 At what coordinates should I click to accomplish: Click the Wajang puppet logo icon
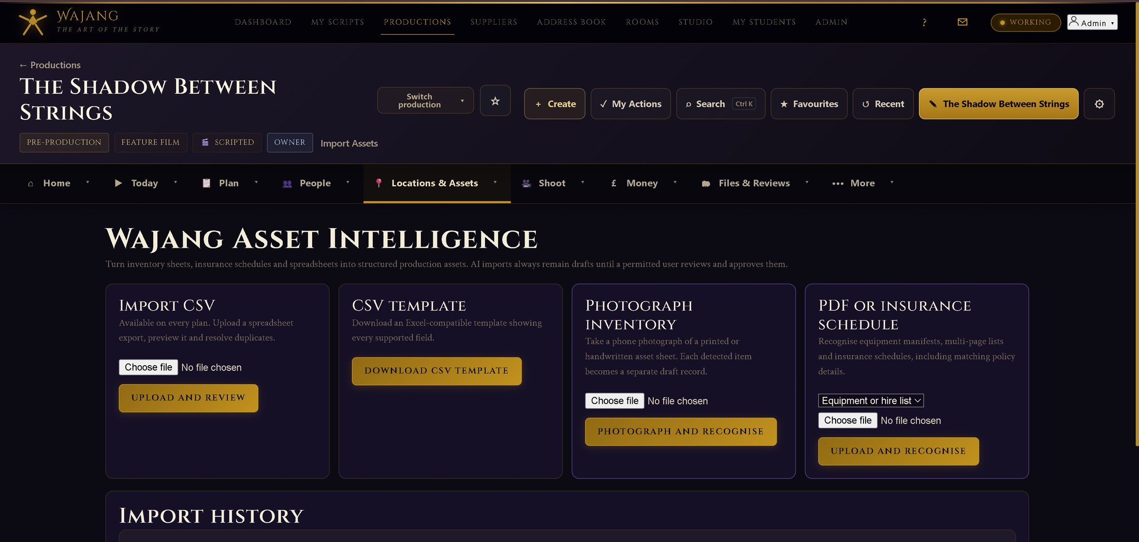[x=33, y=22]
